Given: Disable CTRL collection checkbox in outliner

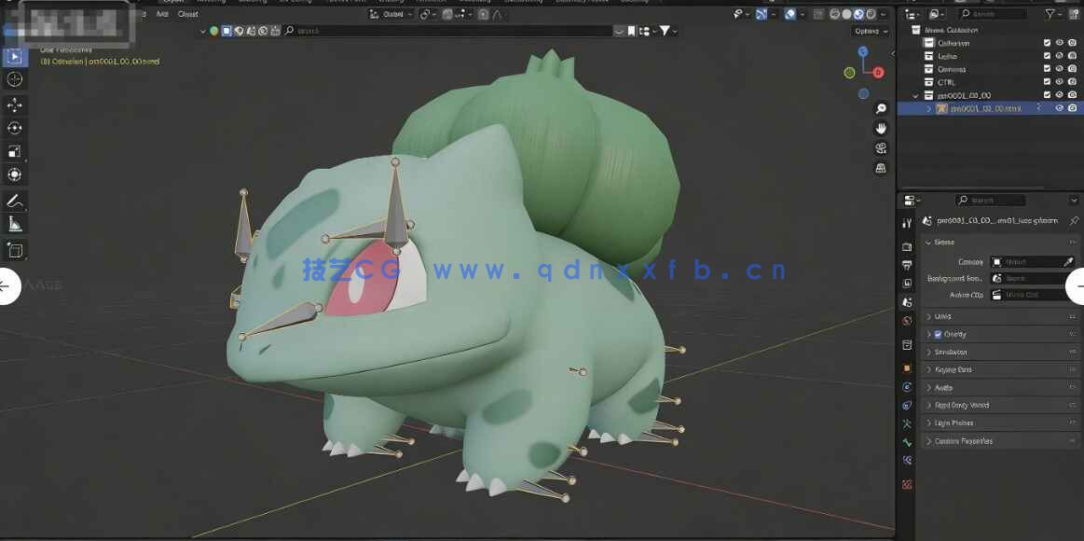Looking at the screenshot, I should [x=1046, y=81].
